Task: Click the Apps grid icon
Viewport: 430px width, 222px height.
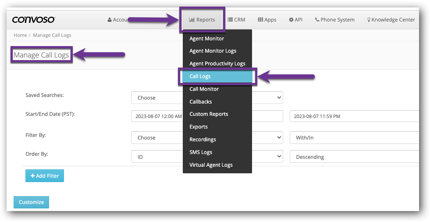Action: click(x=260, y=20)
